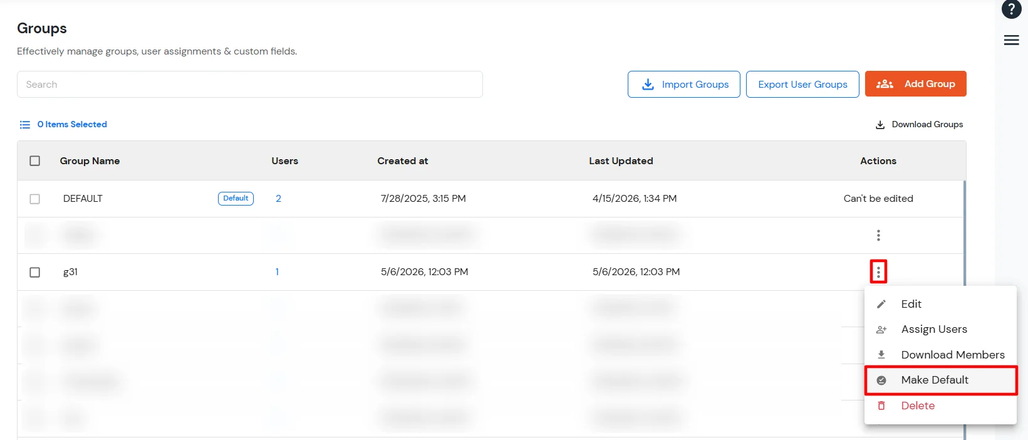Open g31 group's user count 1
This screenshot has width=1028, height=440.
click(x=277, y=272)
